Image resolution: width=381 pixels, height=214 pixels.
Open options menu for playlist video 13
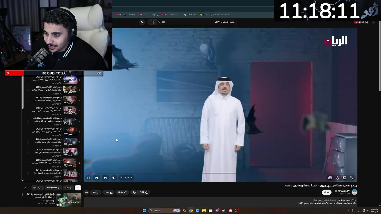[x=28, y=174]
